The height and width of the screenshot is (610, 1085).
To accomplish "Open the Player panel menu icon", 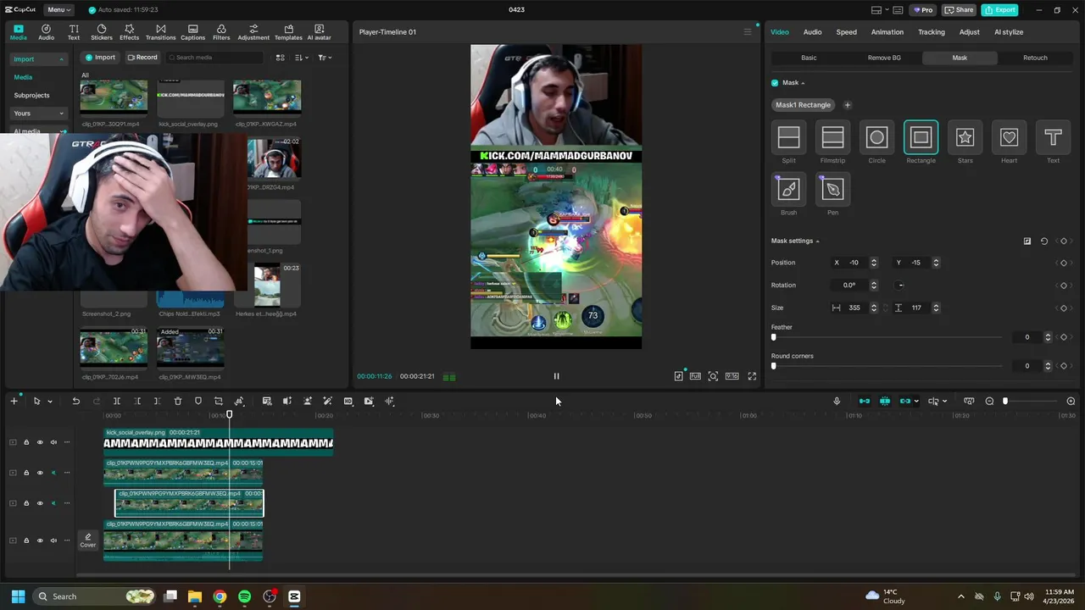I will pyautogui.click(x=748, y=32).
